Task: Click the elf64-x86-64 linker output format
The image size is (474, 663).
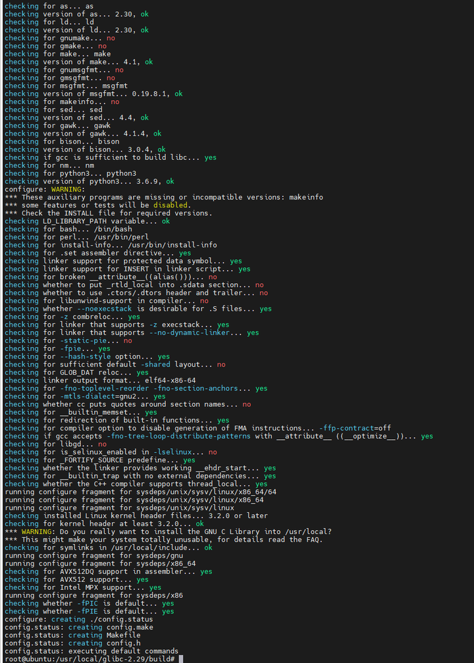Action: tap(171, 380)
